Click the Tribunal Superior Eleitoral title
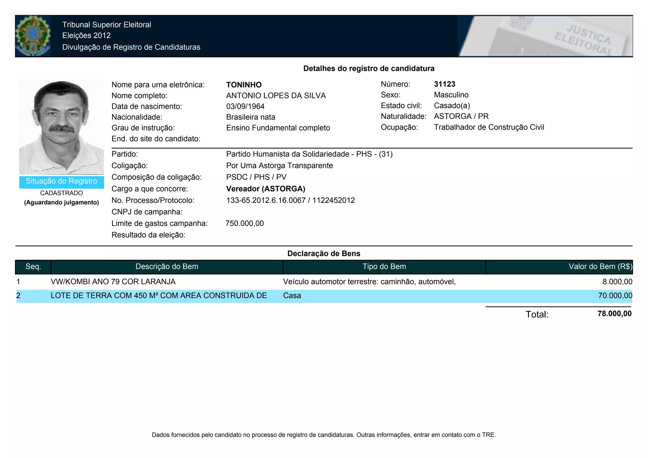The height and width of the screenshot is (458, 648). (107, 25)
